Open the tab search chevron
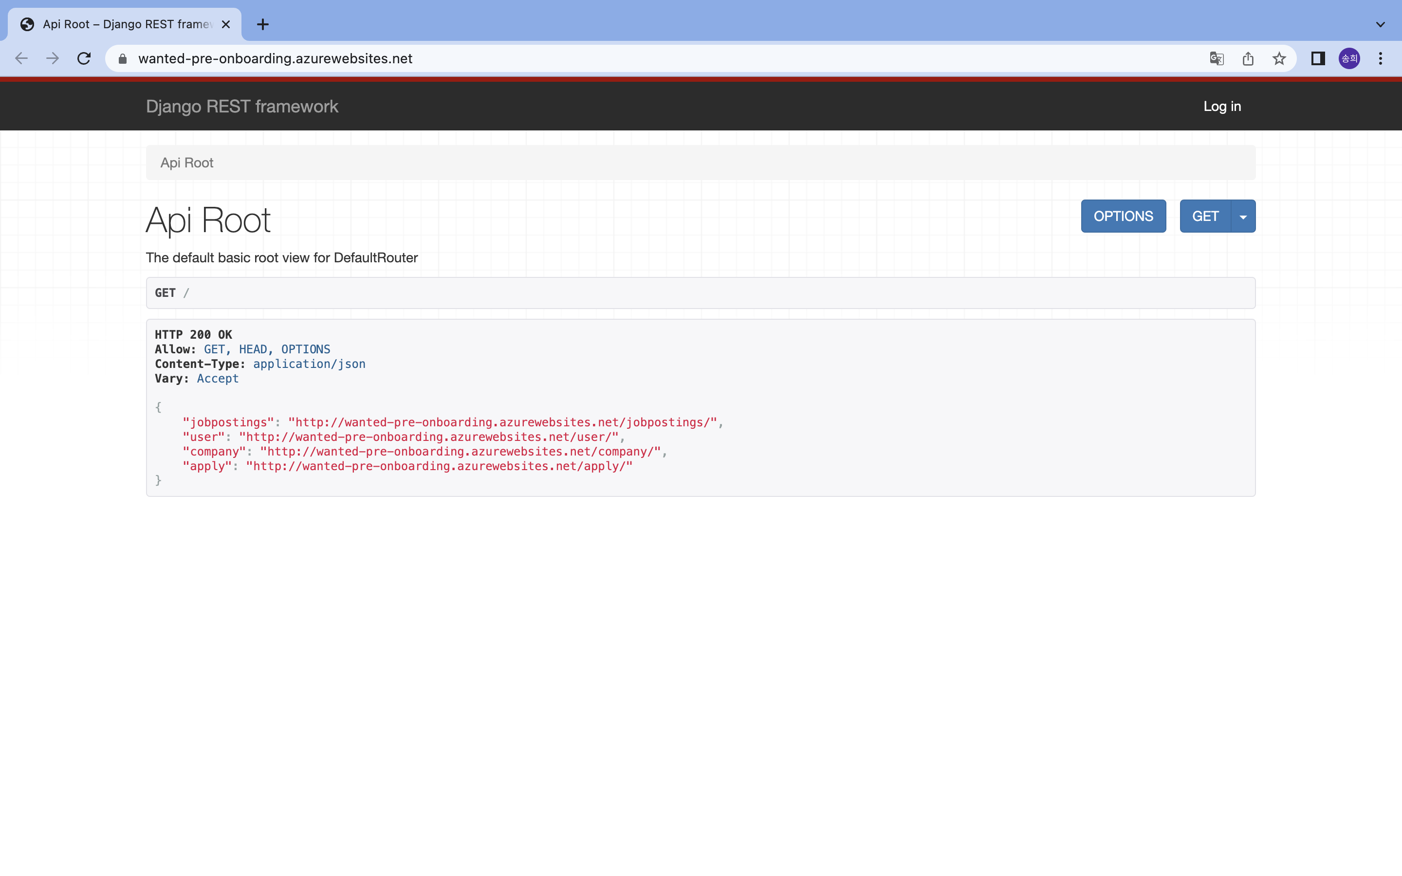 [1380, 24]
